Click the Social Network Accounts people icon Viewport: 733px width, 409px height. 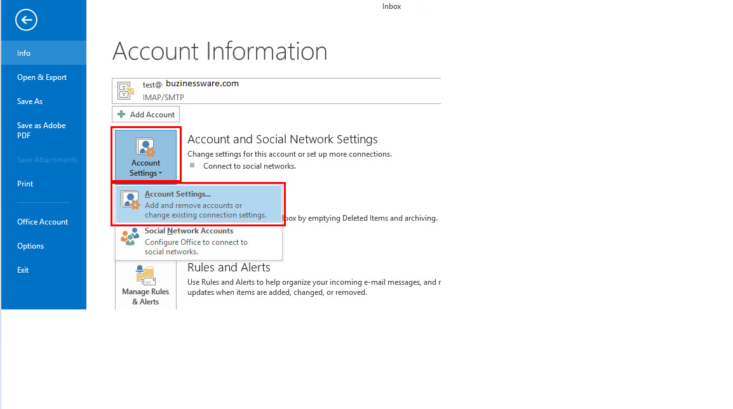130,237
